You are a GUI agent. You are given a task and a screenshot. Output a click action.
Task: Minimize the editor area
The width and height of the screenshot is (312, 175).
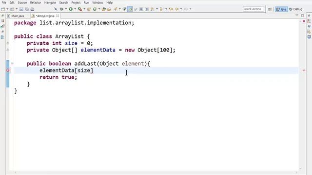coord(297,15)
